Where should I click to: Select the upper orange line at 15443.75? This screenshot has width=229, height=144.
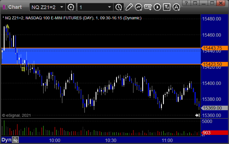101,48
